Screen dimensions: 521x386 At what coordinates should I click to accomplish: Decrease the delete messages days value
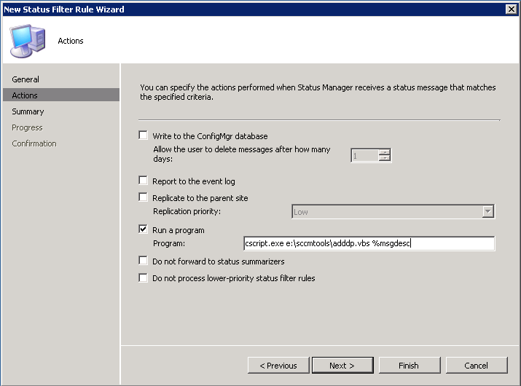coord(385,158)
